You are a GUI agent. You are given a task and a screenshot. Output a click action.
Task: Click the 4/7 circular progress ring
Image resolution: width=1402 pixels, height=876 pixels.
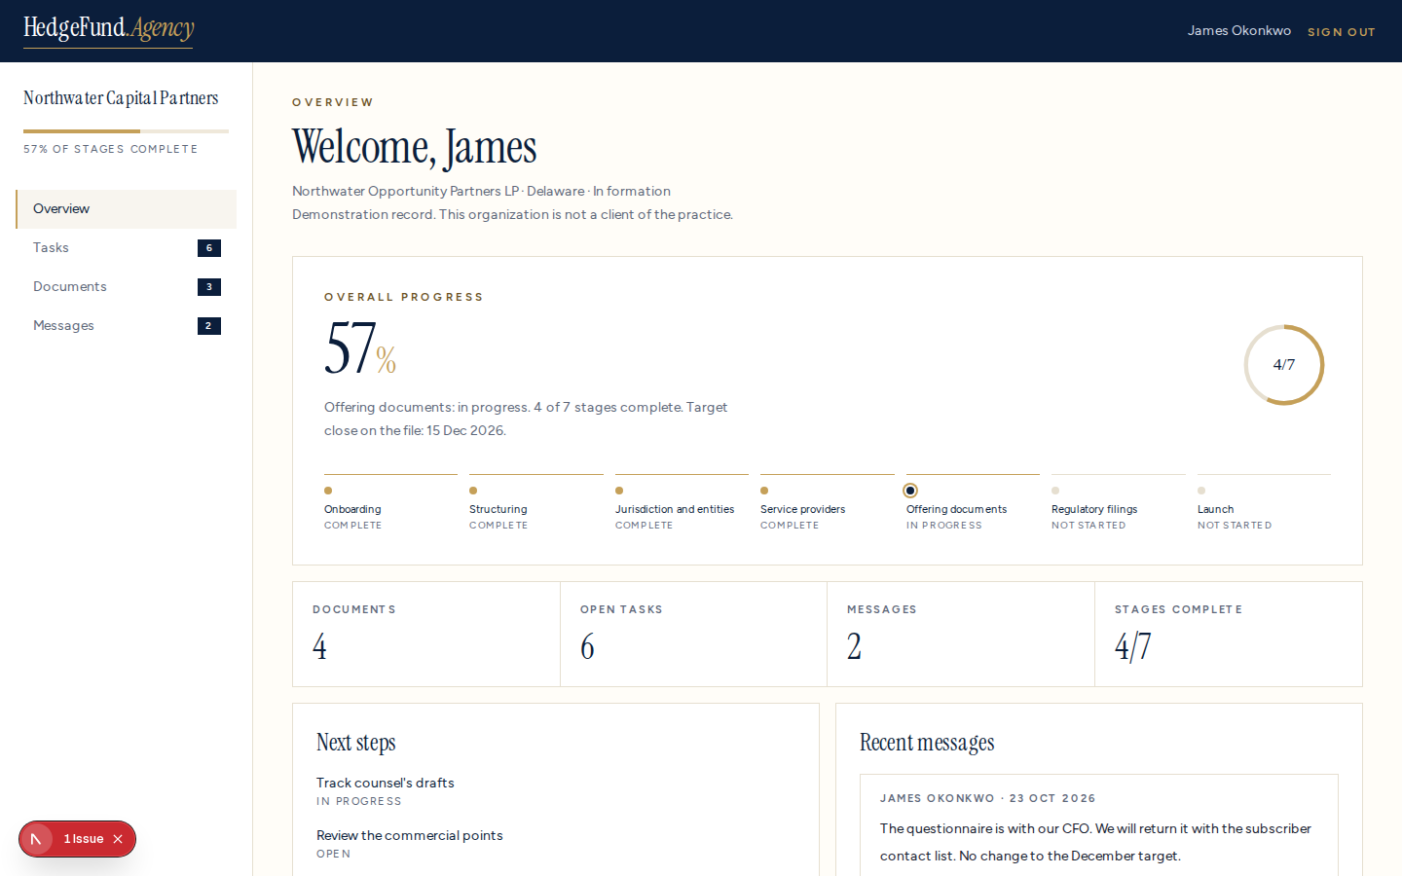[1284, 365]
